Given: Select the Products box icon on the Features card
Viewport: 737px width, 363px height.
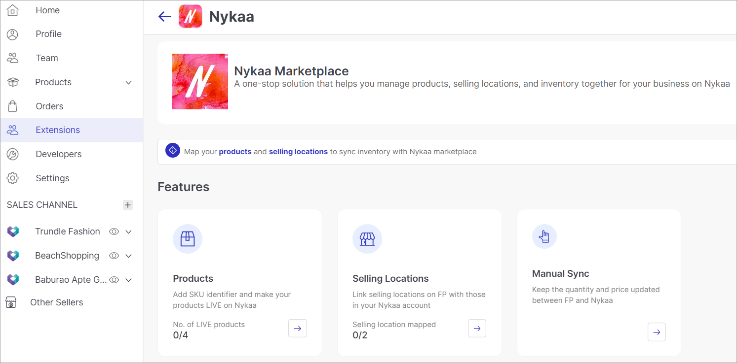Looking at the screenshot, I should click(x=188, y=238).
